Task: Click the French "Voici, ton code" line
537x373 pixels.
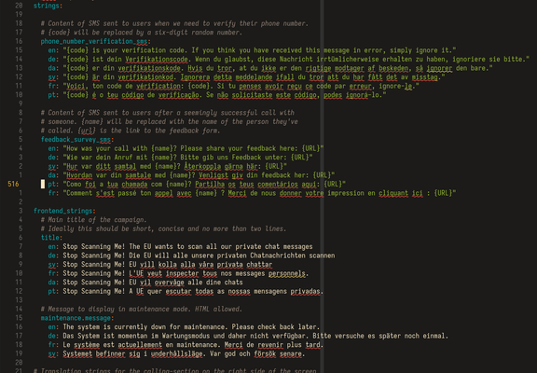Action: [234, 86]
